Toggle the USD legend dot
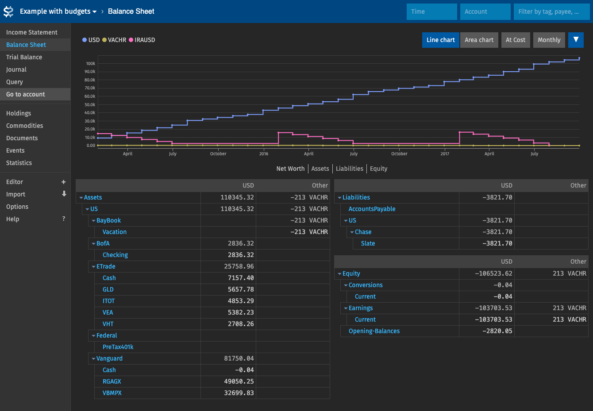The image size is (593, 411). click(85, 40)
